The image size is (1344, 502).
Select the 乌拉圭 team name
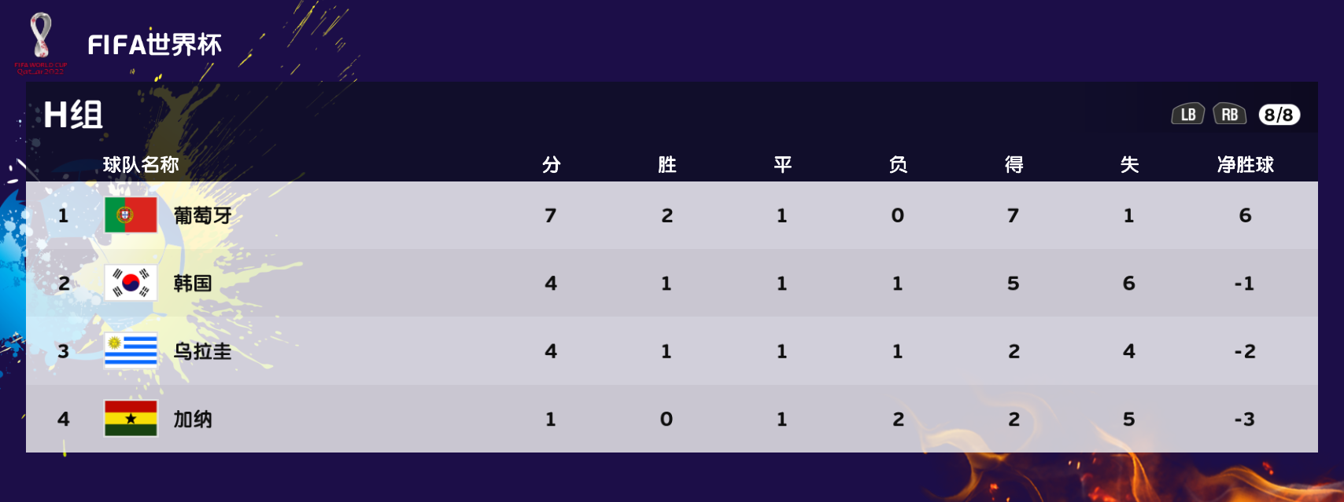(x=203, y=351)
